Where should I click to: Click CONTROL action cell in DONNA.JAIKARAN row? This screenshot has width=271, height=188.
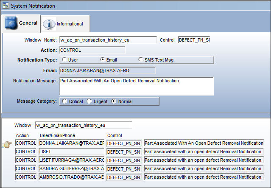[x=26, y=143]
